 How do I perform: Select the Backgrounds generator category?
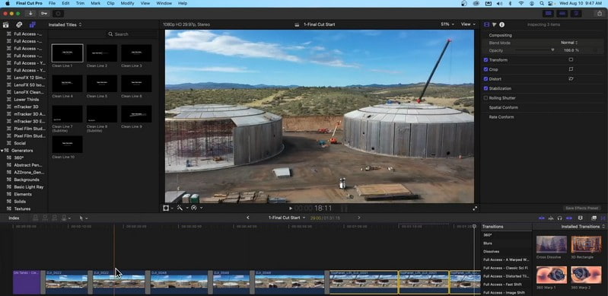pyautogui.click(x=27, y=180)
